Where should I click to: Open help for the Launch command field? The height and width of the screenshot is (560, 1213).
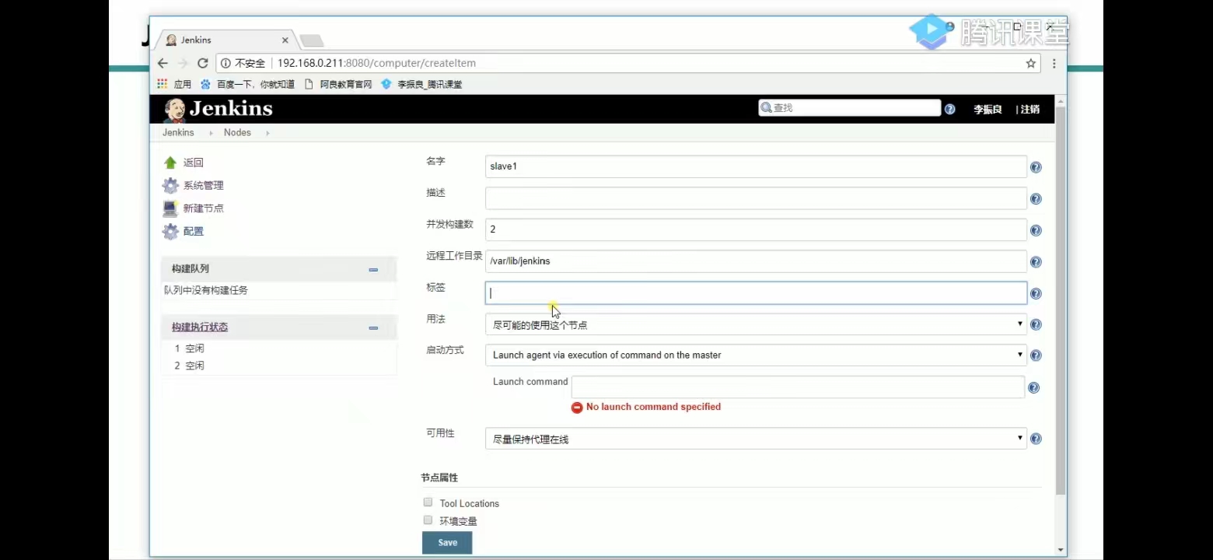click(1034, 387)
